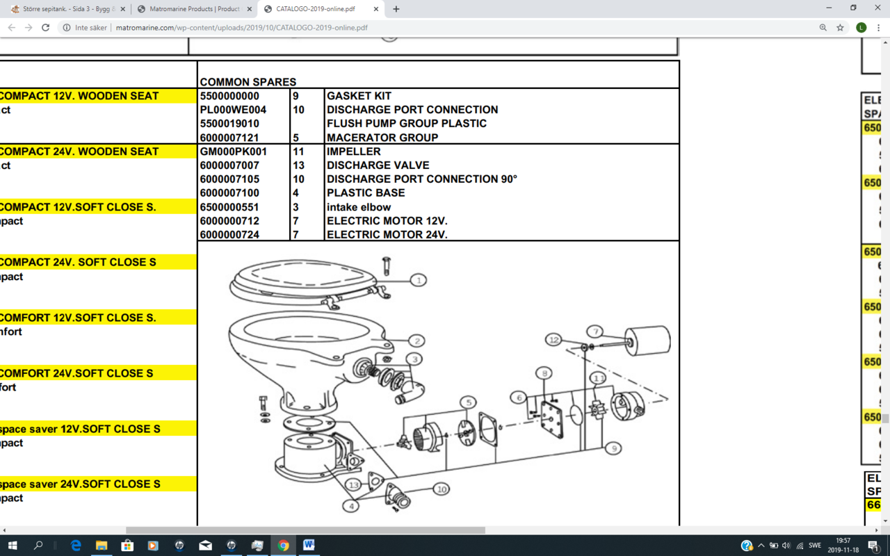Reload the PDF page
Screen dimensions: 890x556
pos(46,28)
